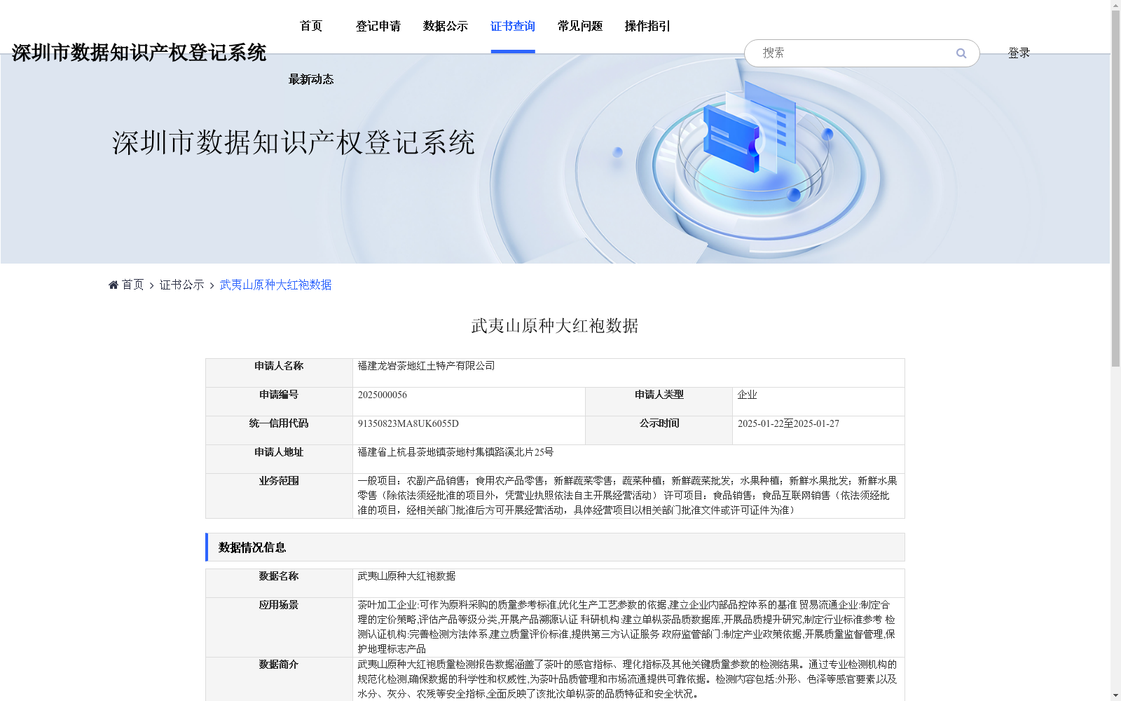Click the scrollbar up arrow

1115,6
